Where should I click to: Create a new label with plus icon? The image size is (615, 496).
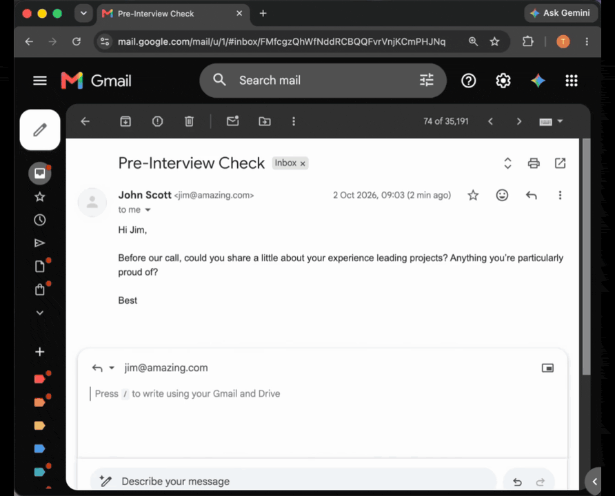pyautogui.click(x=39, y=352)
